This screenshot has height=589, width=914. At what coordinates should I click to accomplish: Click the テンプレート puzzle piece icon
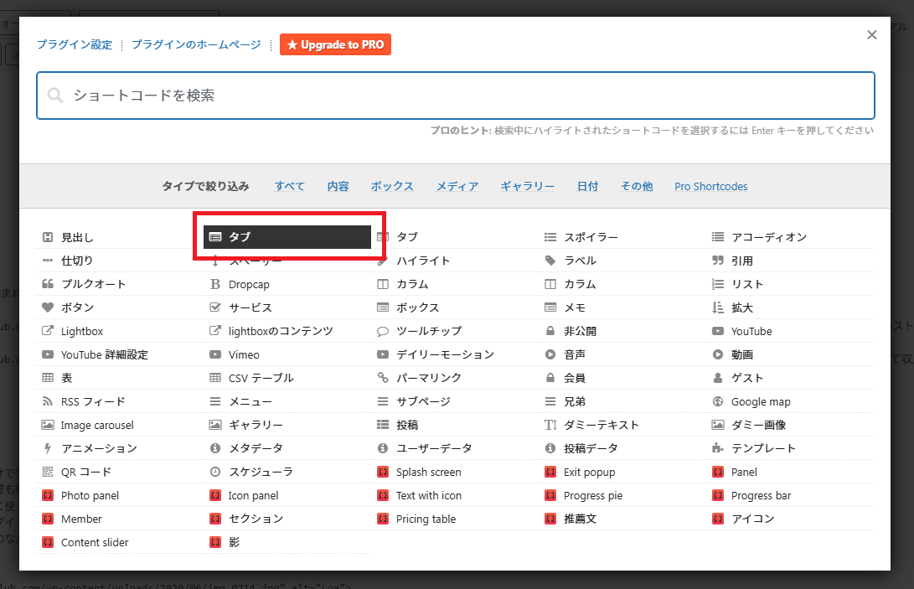pos(718,448)
